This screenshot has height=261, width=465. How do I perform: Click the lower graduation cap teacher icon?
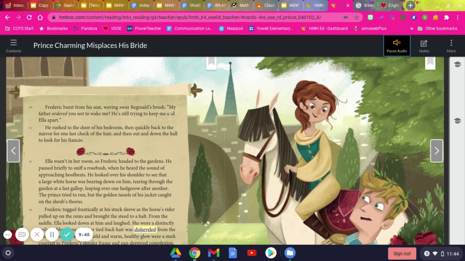click(x=457, y=121)
